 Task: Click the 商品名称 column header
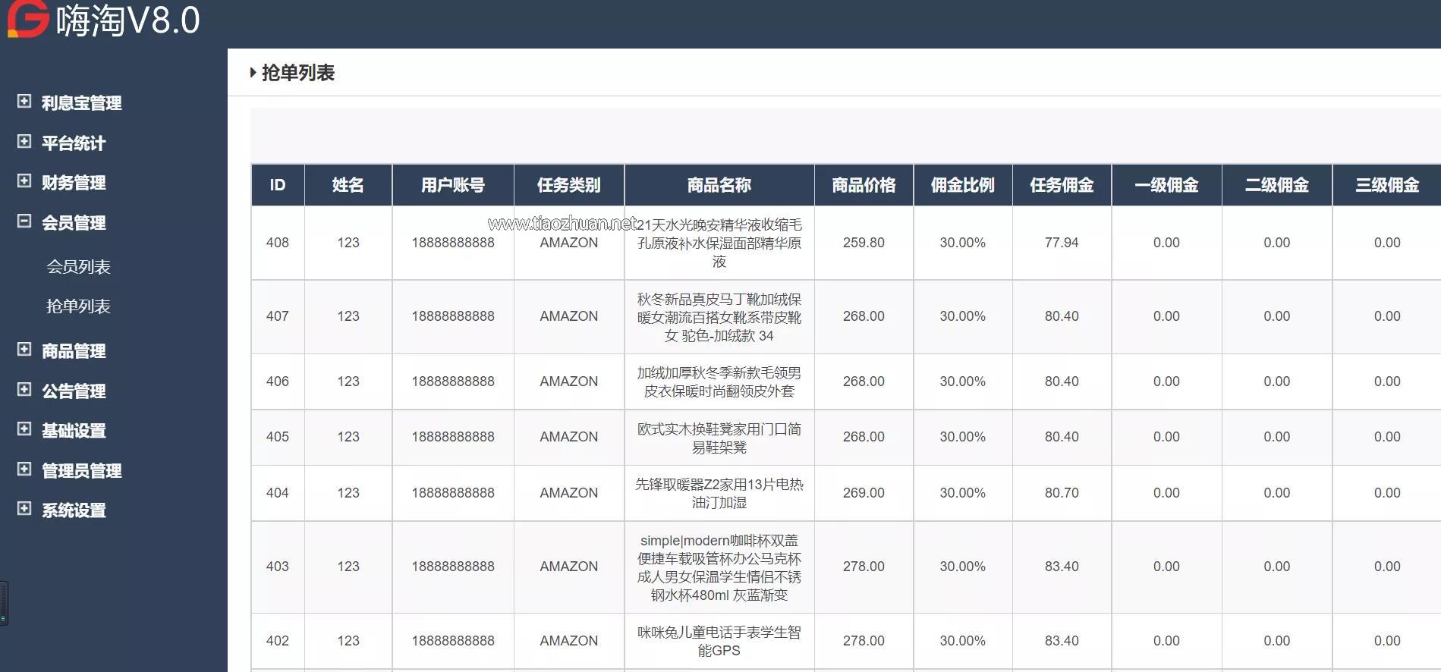(x=719, y=185)
